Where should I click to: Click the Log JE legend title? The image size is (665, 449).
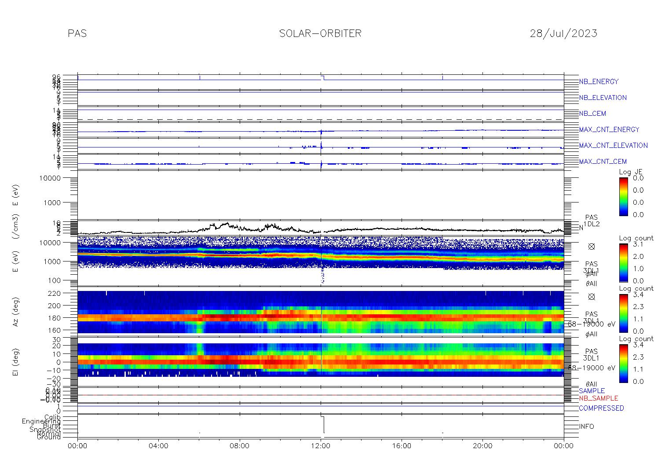pos(631,172)
